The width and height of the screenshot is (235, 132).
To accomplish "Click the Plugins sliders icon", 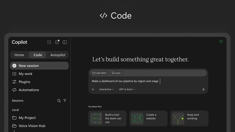I will point(14,82).
